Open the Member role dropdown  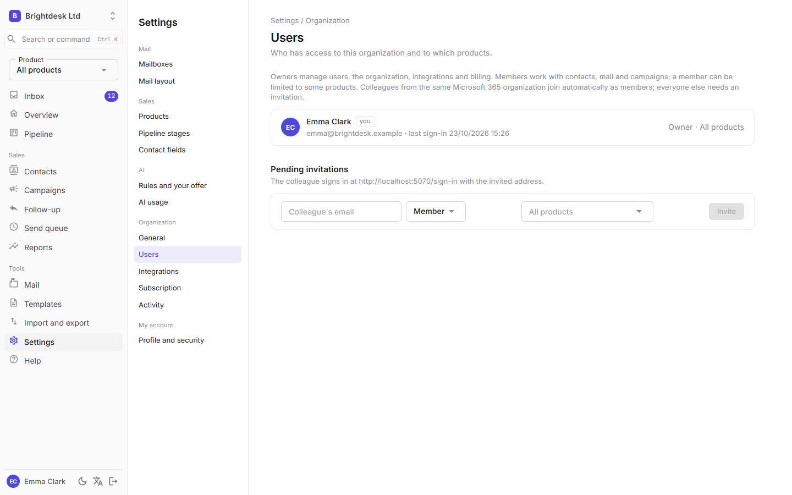tap(436, 211)
